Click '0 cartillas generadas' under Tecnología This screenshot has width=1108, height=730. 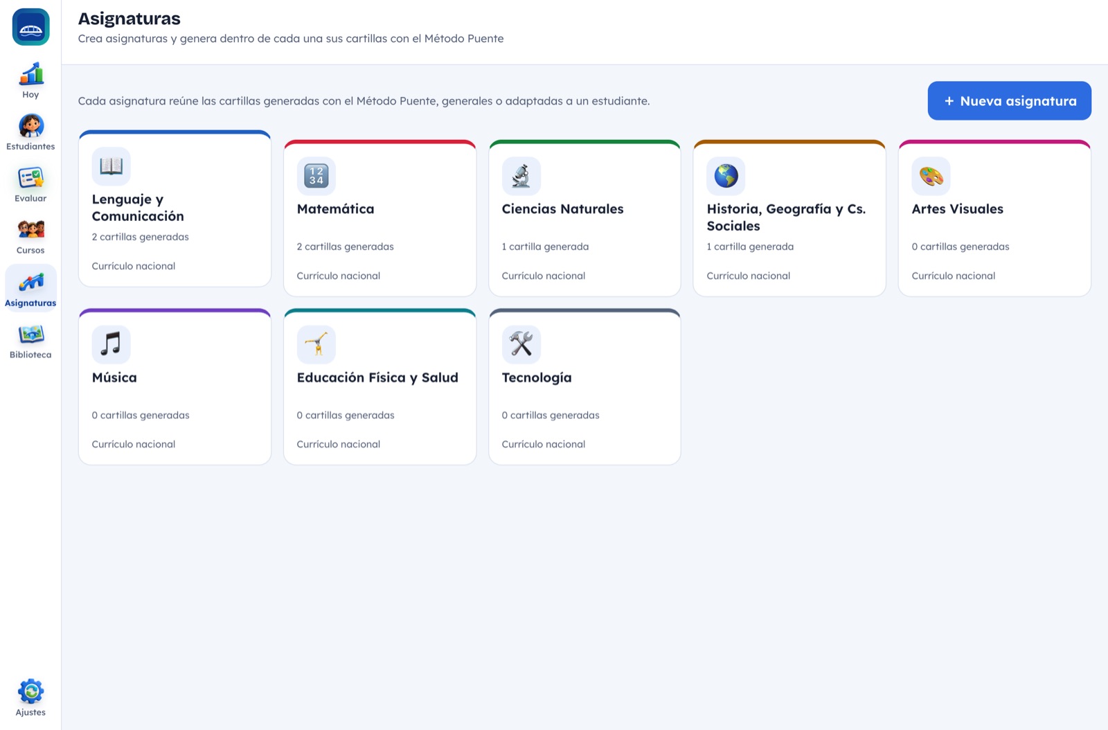pyautogui.click(x=551, y=416)
